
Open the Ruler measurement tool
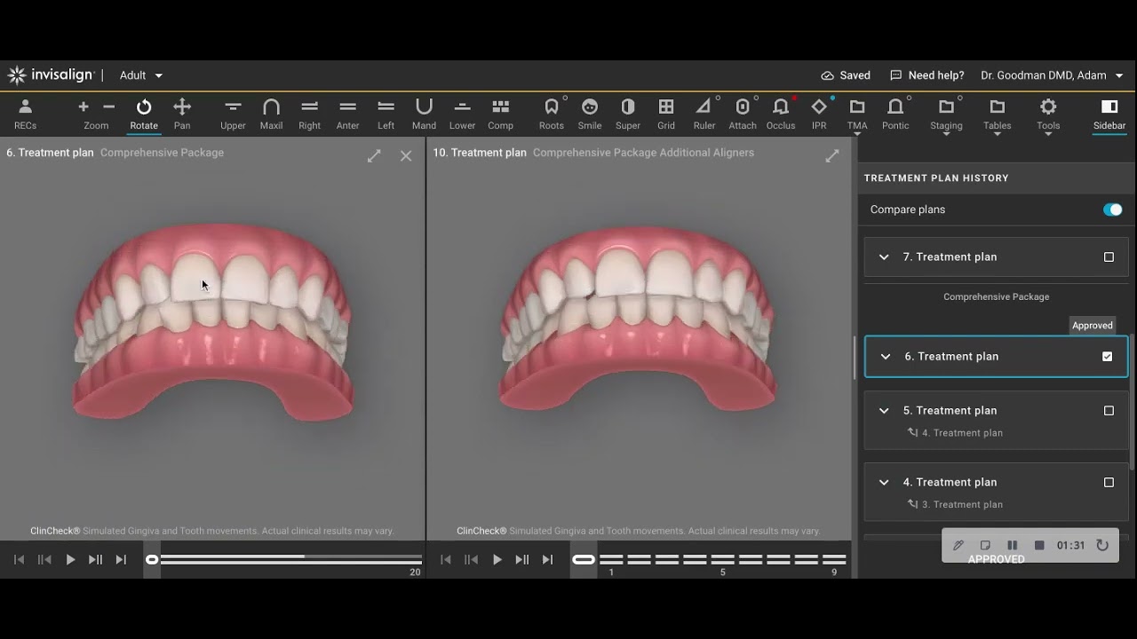pyautogui.click(x=704, y=114)
